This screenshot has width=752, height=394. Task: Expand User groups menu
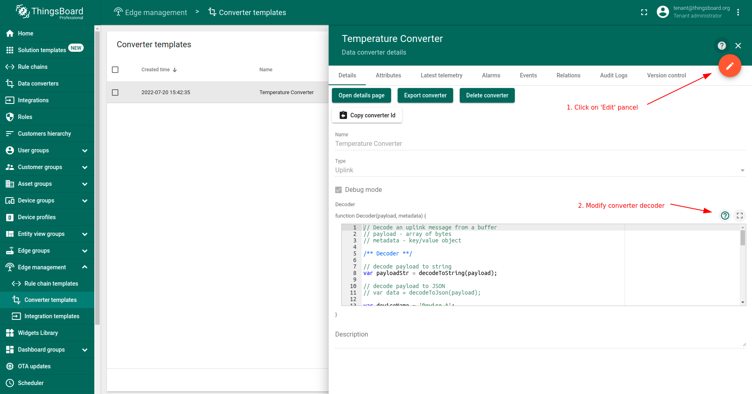pos(85,150)
